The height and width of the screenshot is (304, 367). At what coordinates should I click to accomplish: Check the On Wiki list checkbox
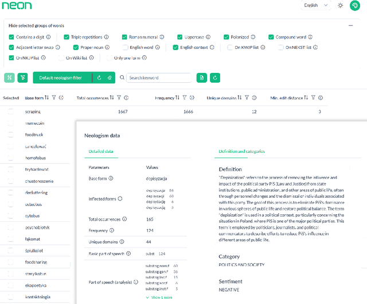[x=60, y=57]
